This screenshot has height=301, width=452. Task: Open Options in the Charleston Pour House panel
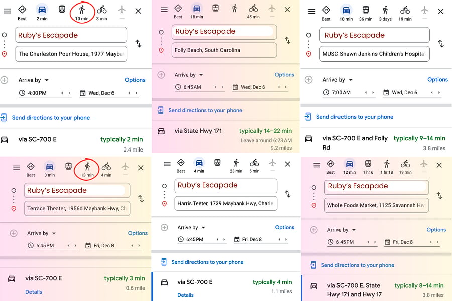pyautogui.click(x=135, y=80)
